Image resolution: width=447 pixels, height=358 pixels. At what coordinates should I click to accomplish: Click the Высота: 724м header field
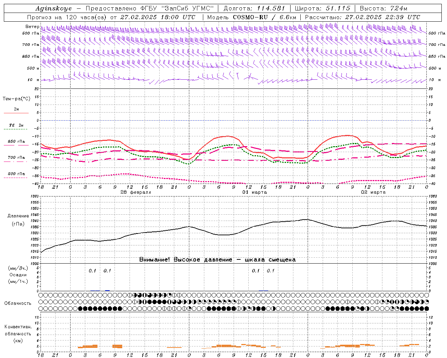(x=383, y=8)
